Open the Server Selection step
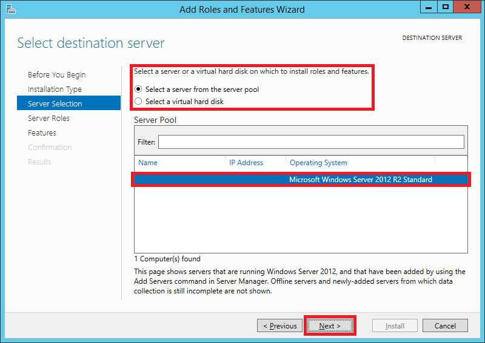Screen dimensions: 485x343 [x=69, y=103]
